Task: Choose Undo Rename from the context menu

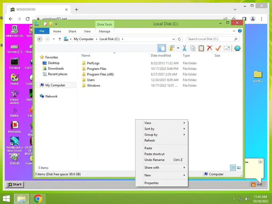Action: coord(161,160)
